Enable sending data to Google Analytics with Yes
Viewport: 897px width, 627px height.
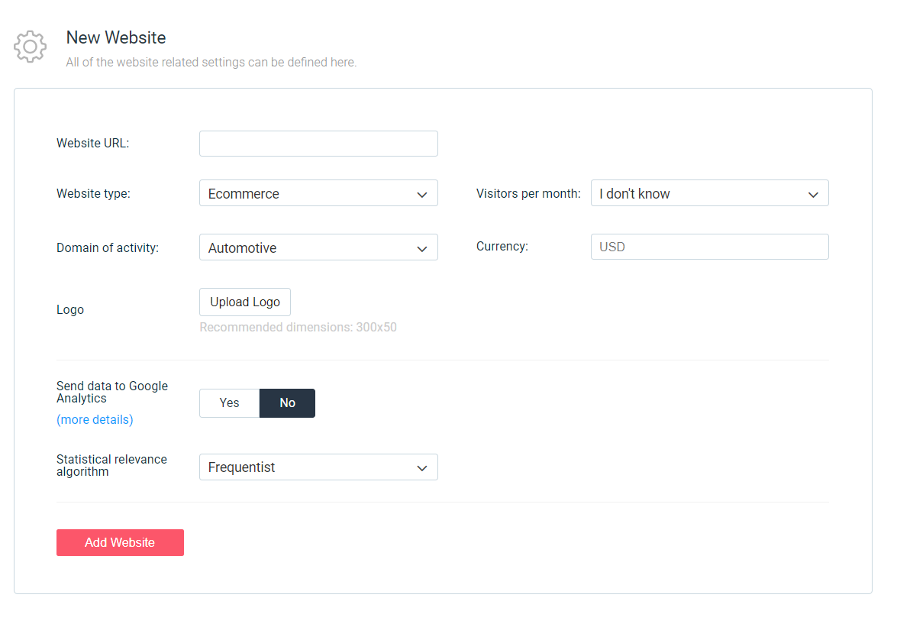coord(229,403)
